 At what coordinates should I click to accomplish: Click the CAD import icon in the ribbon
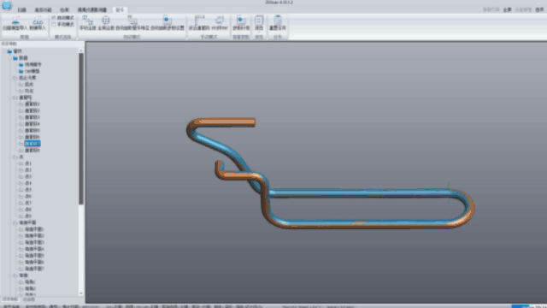pos(38,21)
